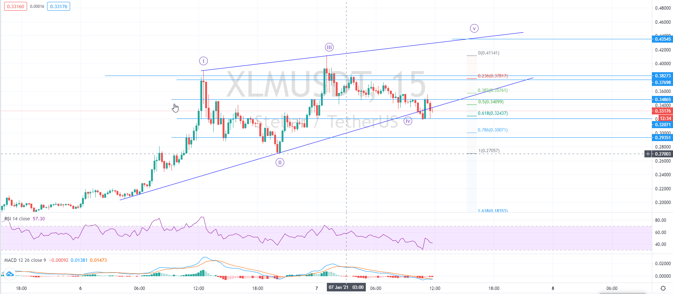Click the 0.43545 horizontal line price tag
The width and height of the screenshot is (673, 294).
tap(662, 39)
